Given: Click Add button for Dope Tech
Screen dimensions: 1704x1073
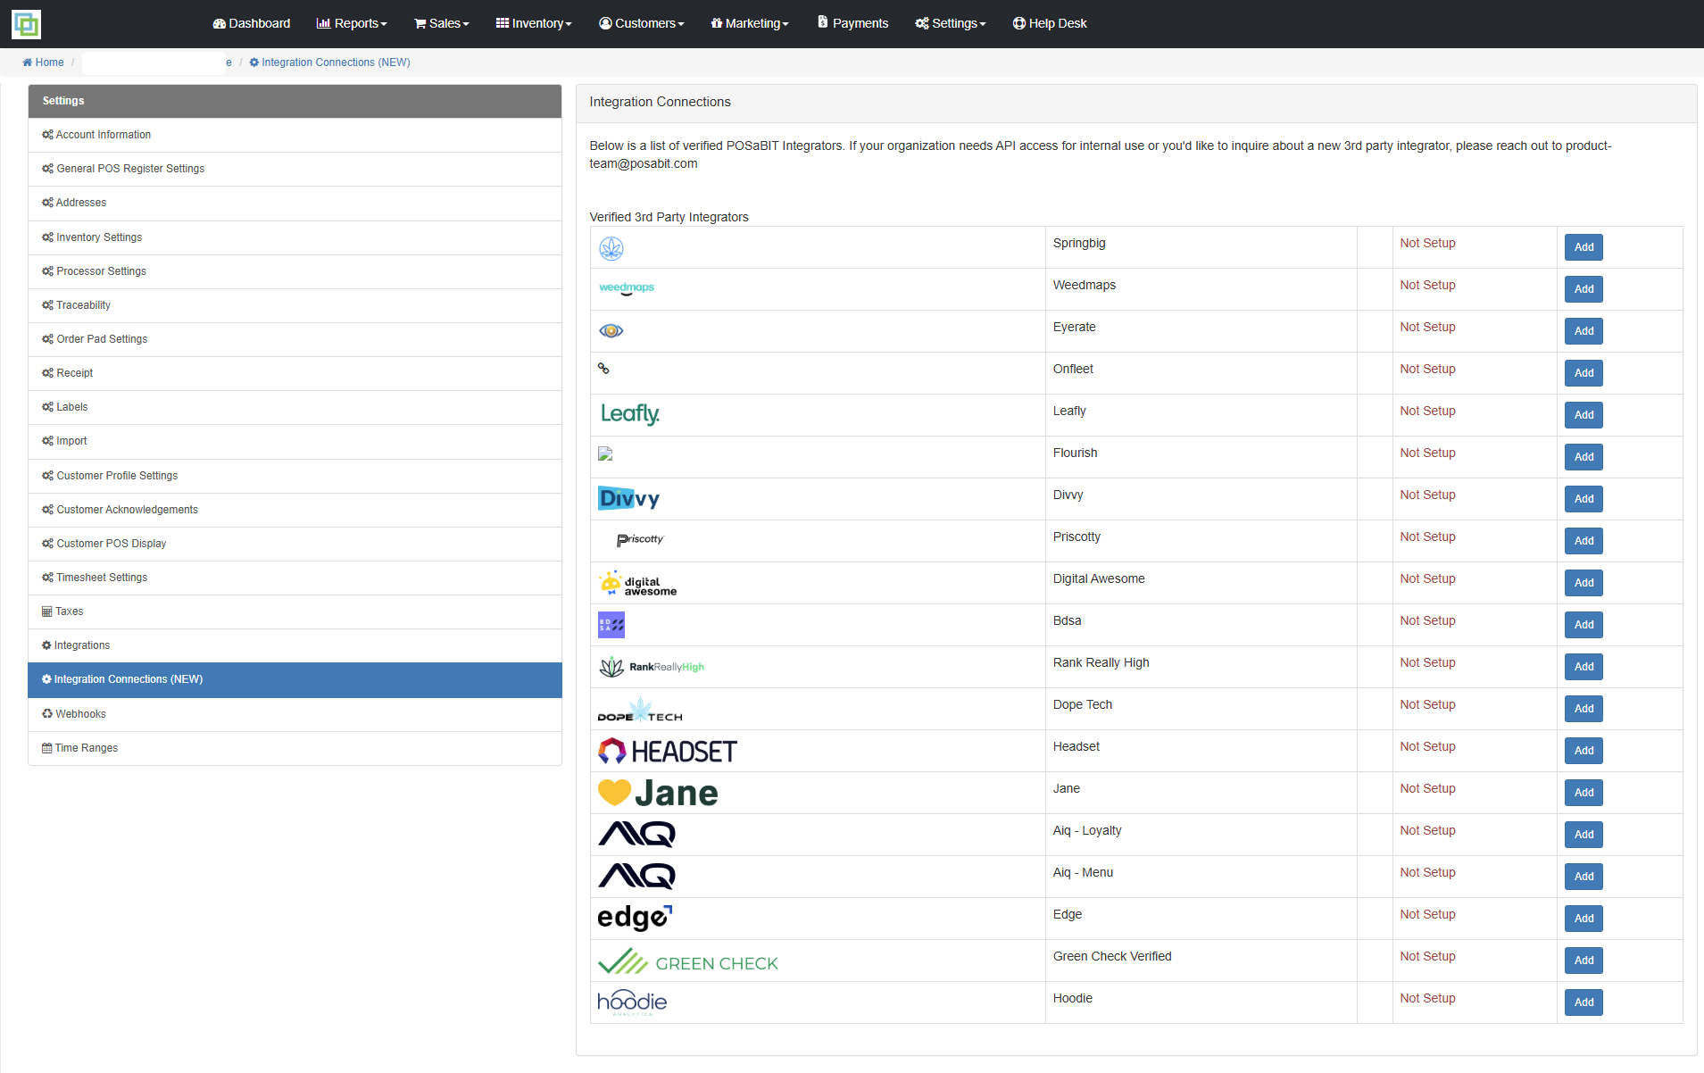Looking at the screenshot, I should coord(1583,709).
